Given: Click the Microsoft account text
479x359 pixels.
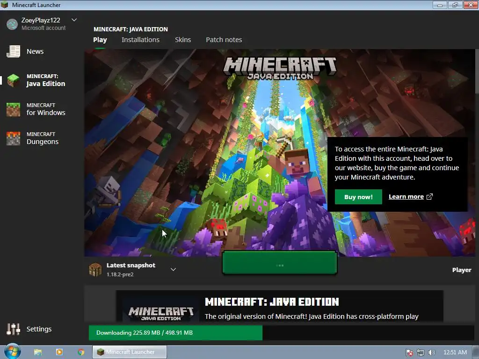Looking at the screenshot, I should click(x=44, y=28).
